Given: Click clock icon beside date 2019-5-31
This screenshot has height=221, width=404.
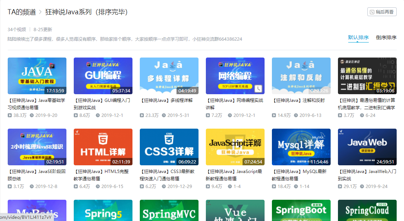Looking at the screenshot, I should pos(164,115).
